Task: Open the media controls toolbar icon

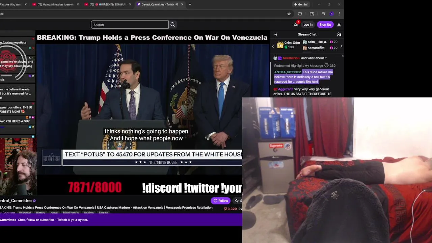Action: tap(324, 14)
